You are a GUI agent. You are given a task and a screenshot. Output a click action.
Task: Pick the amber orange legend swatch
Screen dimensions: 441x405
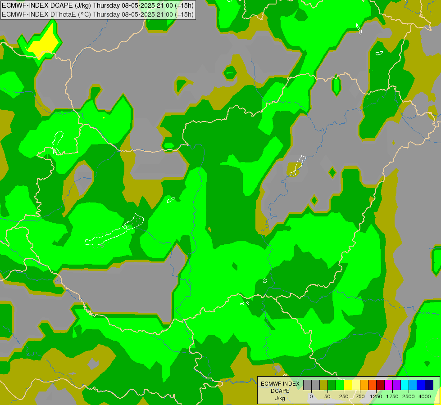(364, 385)
